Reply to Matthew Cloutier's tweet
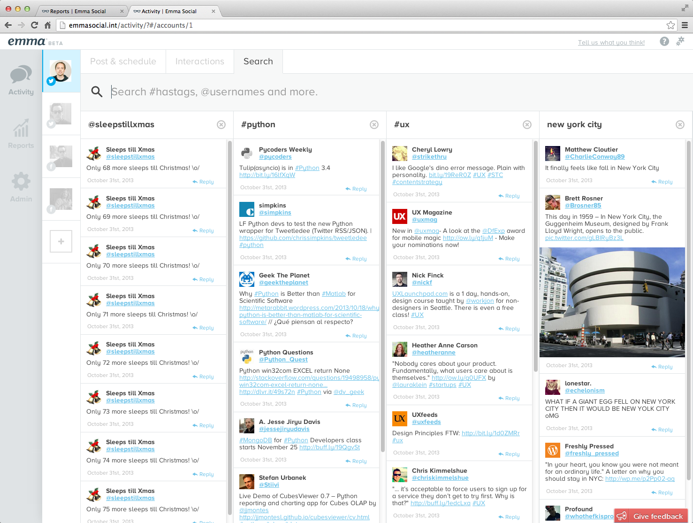The image size is (693, 523). click(662, 182)
